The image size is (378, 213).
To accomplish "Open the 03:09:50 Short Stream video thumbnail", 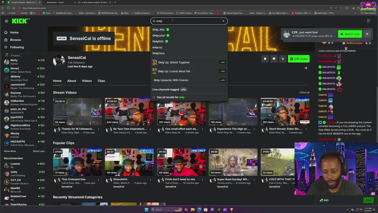I will click(285, 112).
